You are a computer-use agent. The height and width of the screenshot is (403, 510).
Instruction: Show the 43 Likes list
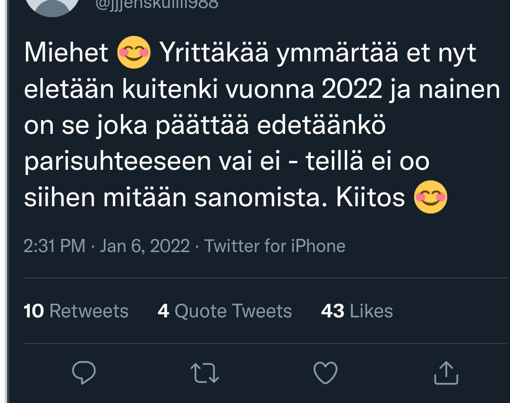357,311
